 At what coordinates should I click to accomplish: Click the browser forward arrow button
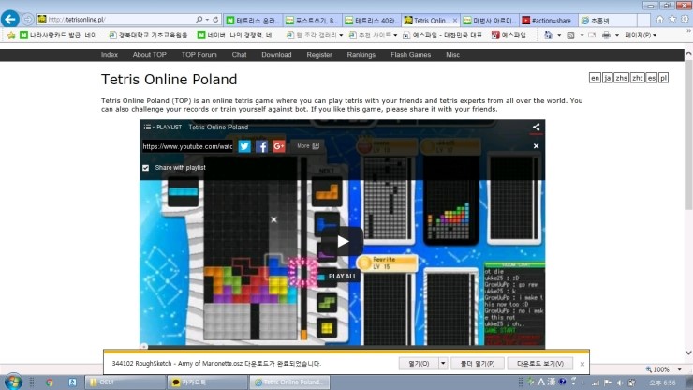[x=27, y=19]
